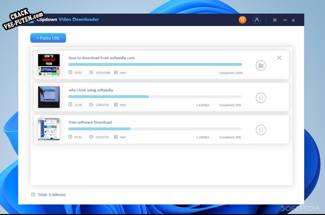Click the '1.62MB/s' download speed
This screenshot has width=325, height=215.
click(x=203, y=105)
